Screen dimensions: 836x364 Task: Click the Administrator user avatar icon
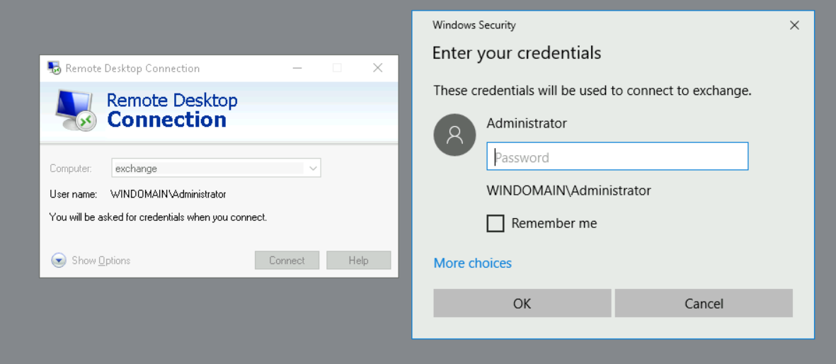(x=454, y=135)
